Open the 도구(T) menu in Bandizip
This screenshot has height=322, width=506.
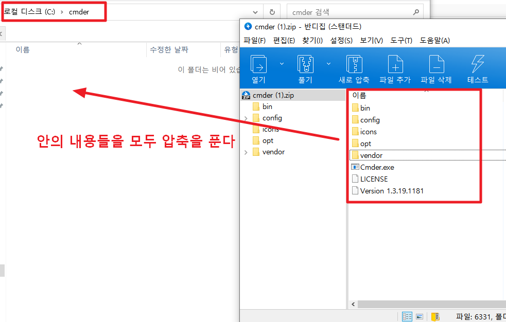402,41
